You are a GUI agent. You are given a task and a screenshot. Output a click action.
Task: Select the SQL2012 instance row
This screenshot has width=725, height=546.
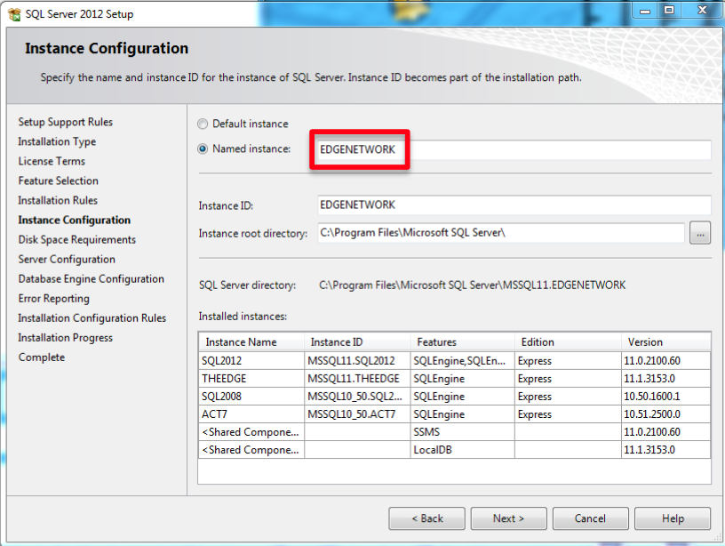[455, 361]
